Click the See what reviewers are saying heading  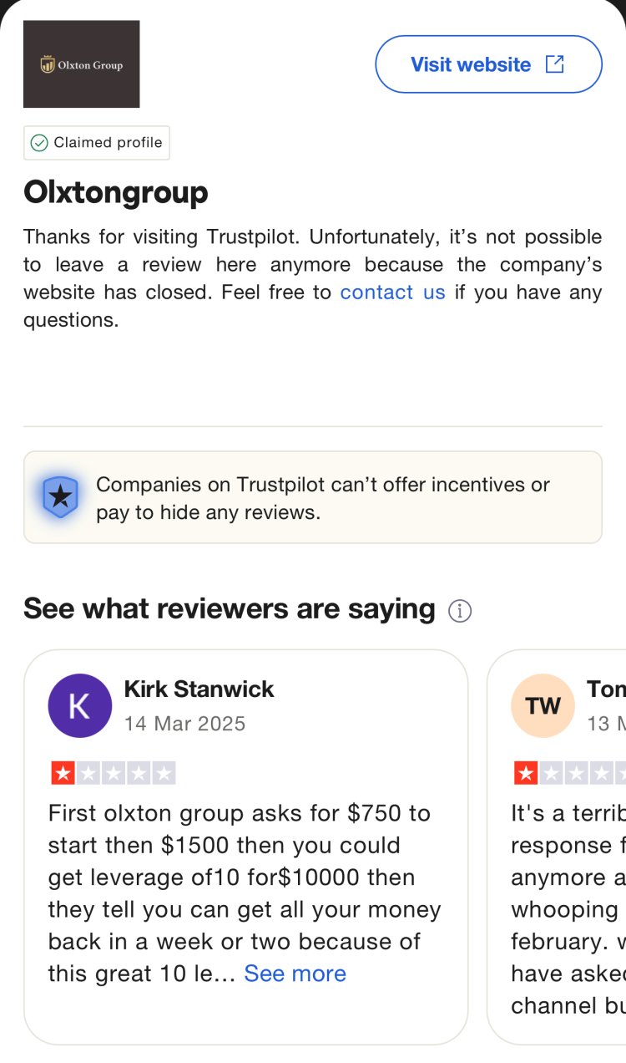tap(230, 609)
